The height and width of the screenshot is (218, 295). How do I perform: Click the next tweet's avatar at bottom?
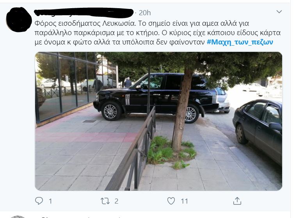click(18, 217)
